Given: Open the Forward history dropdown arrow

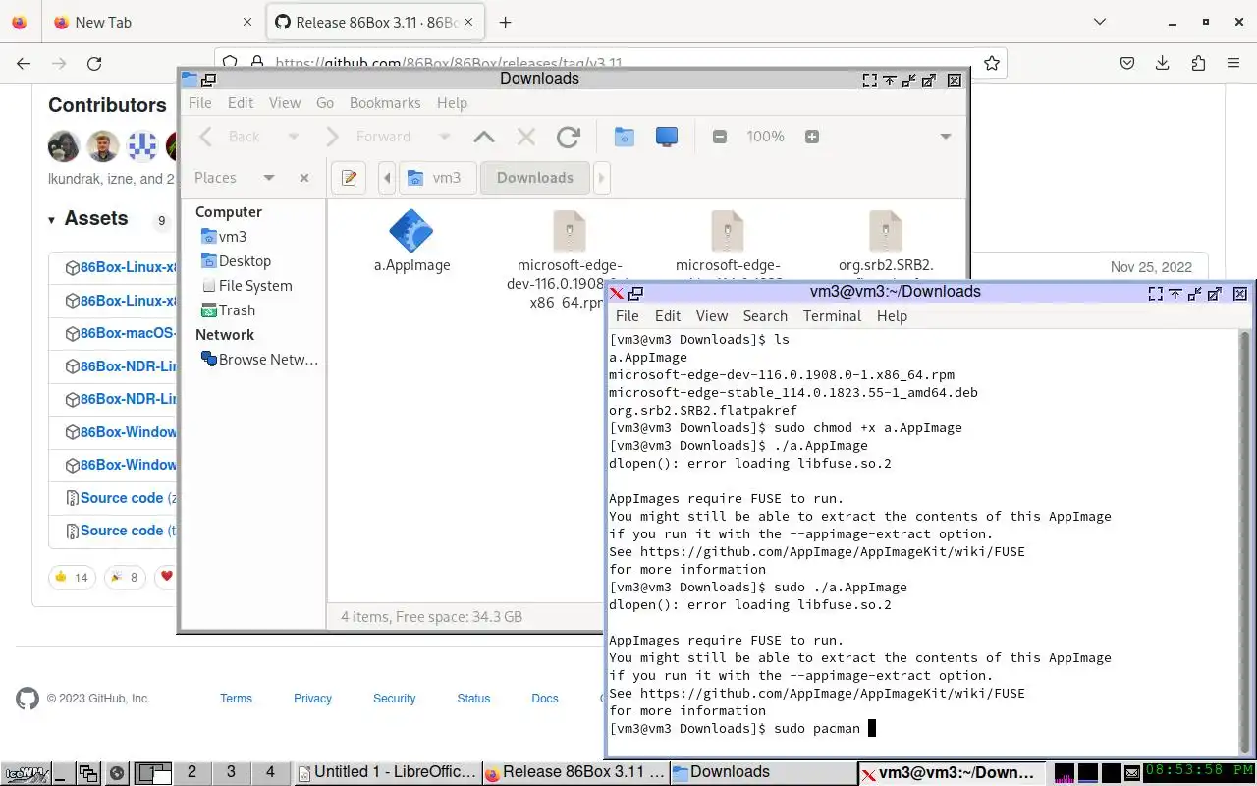Looking at the screenshot, I should click(x=445, y=137).
